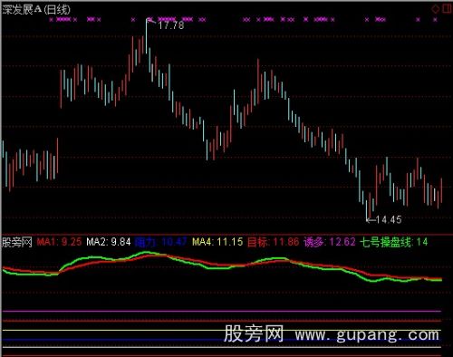Click the MA1: 9.25 indicator value
The image size is (453, 357).
pyautogui.click(x=59, y=242)
